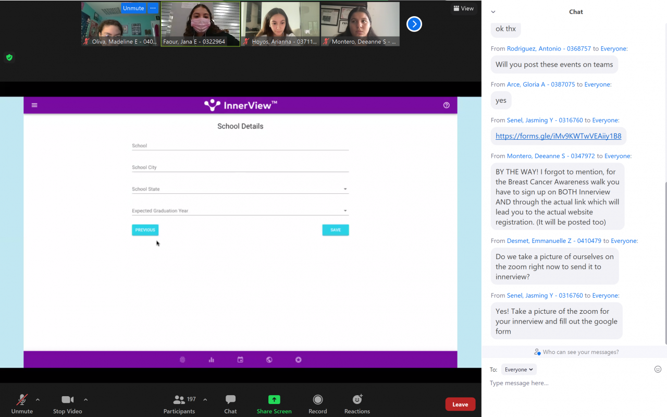Click sender name Desmet, Emmanuelle Z in chat
Image resolution: width=667 pixels, height=417 pixels.
coord(554,241)
